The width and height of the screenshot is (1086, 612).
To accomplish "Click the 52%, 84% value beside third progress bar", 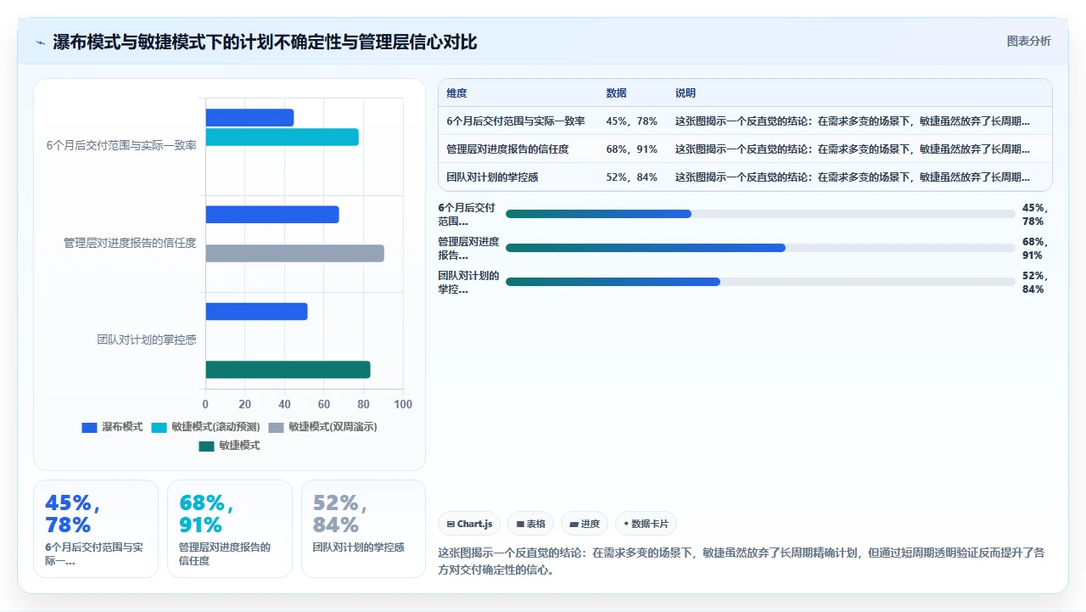I will (1036, 282).
